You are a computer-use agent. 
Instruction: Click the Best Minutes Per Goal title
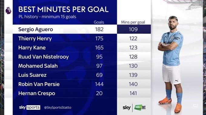[63, 9]
